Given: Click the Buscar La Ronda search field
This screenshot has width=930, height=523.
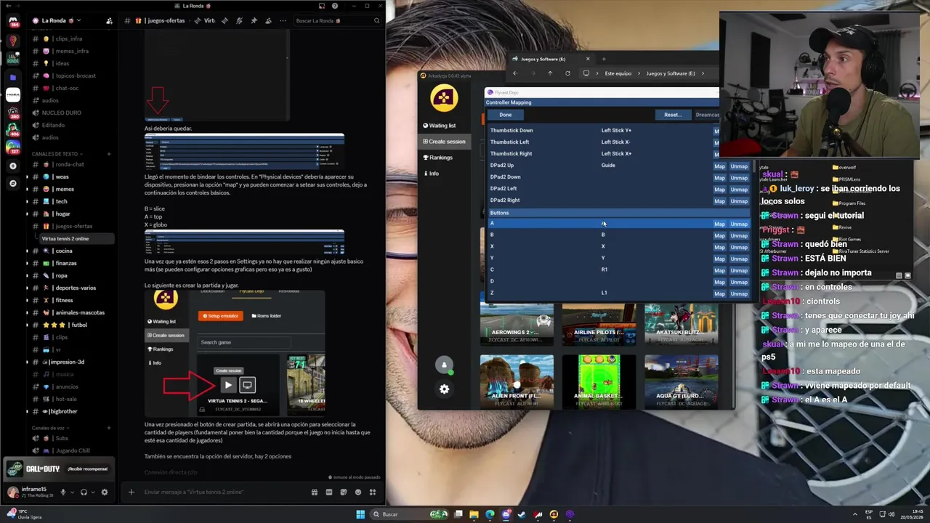Looking at the screenshot, I should click(x=336, y=20).
